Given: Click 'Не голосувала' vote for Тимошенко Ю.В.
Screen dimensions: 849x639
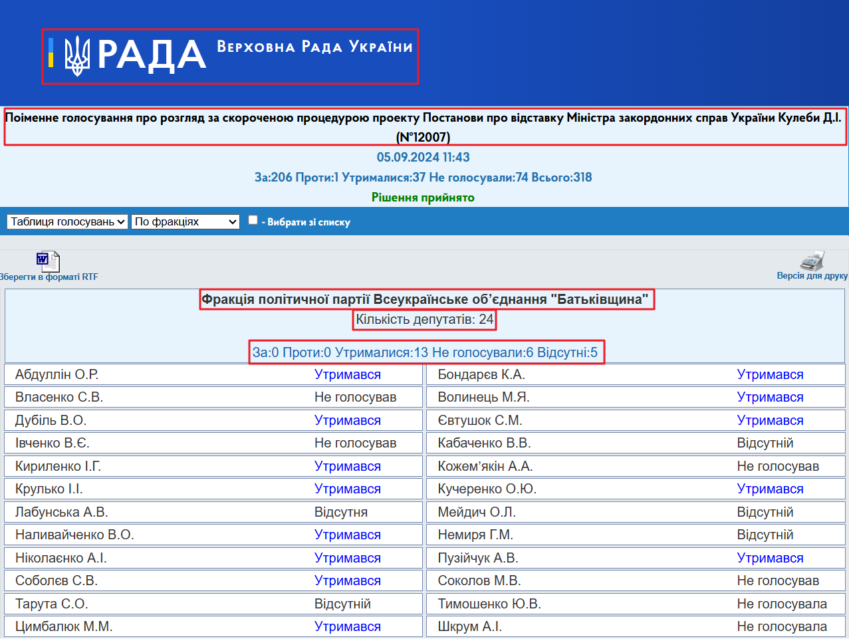Looking at the screenshot, I should pos(782,604).
